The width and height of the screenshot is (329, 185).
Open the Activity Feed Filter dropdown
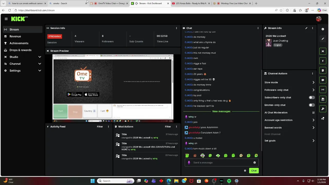click(x=100, y=126)
